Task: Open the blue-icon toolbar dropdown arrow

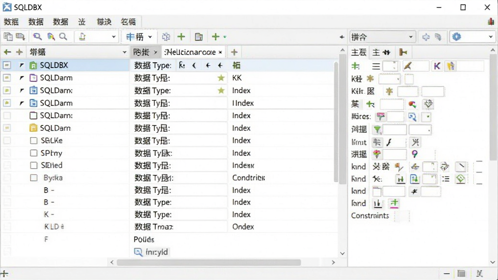Action: pos(150,37)
